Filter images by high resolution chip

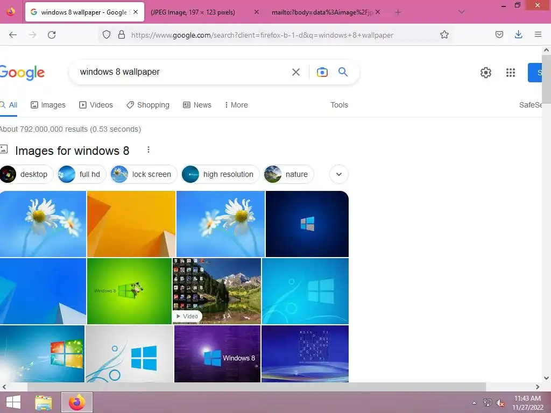pyautogui.click(x=220, y=174)
